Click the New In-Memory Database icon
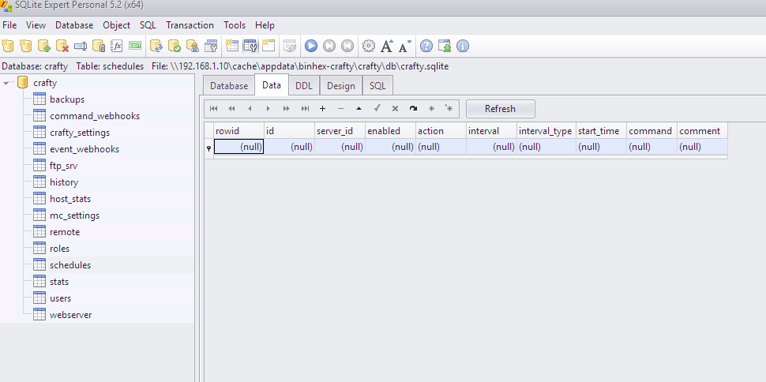The image size is (766, 382). point(26,46)
